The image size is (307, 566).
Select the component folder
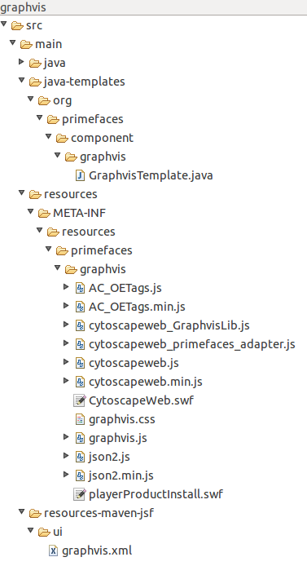(x=102, y=138)
